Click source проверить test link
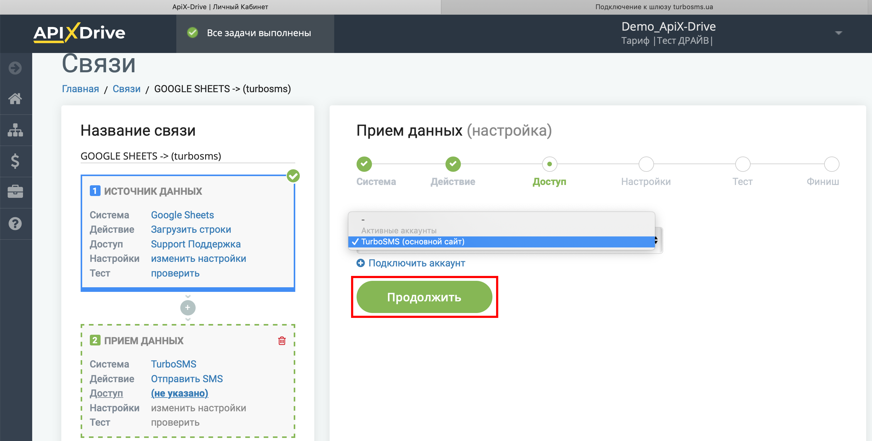The width and height of the screenshot is (872, 441). tap(175, 273)
